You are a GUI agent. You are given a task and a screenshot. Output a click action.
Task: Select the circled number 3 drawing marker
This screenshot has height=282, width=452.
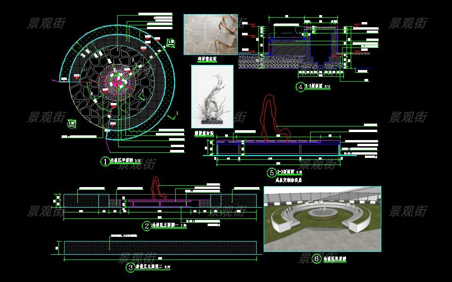(130, 268)
